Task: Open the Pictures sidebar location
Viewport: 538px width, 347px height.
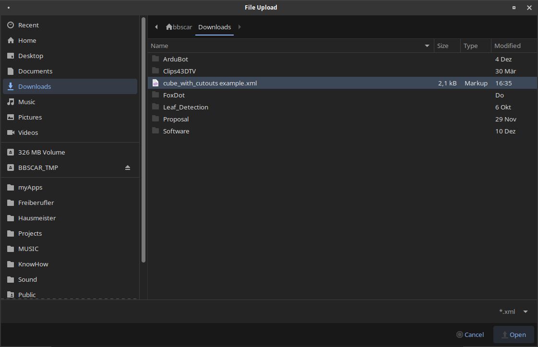Action: pos(30,117)
